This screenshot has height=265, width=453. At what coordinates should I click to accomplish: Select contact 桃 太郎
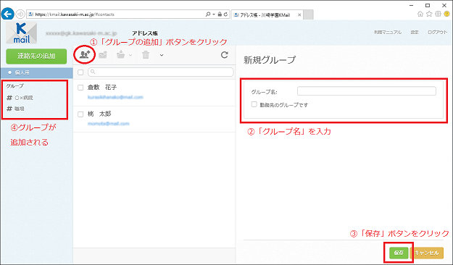pos(99,114)
